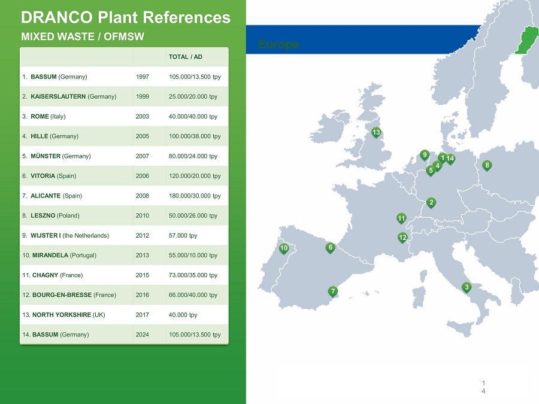The width and height of the screenshot is (539, 404).
Task: Select map marker 9 in the Netherlands
Action: [425, 155]
